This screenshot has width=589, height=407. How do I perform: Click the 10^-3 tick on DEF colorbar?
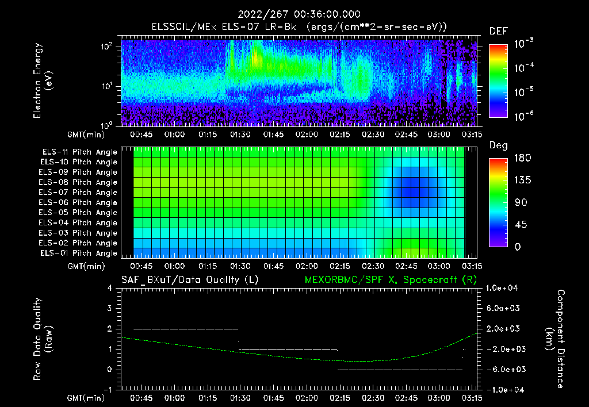coord(523,44)
